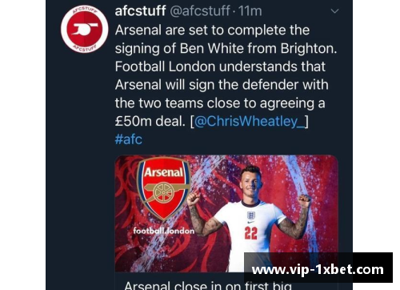Click the player's raised fist on the right
The image size is (400, 290).
(305, 201)
